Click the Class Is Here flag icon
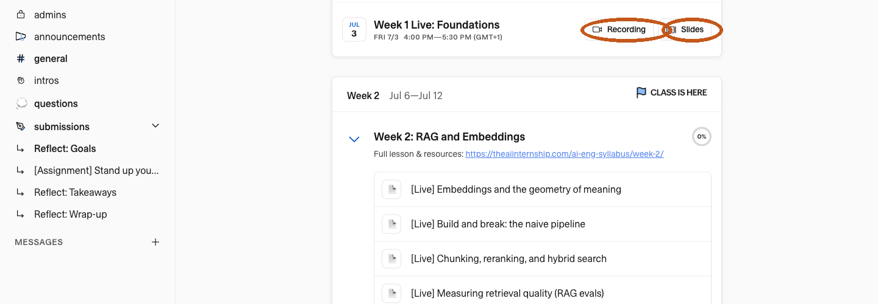The height and width of the screenshot is (304, 878). click(x=641, y=93)
